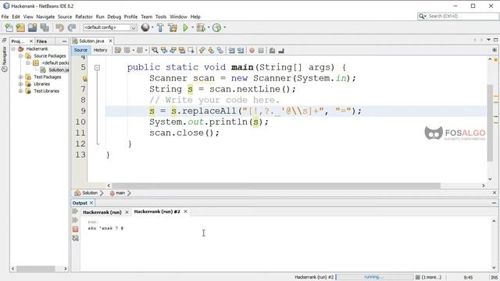This screenshot has height=281, width=500.
Task: Click the Last Edit editor icon
Action: click(118, 50)
